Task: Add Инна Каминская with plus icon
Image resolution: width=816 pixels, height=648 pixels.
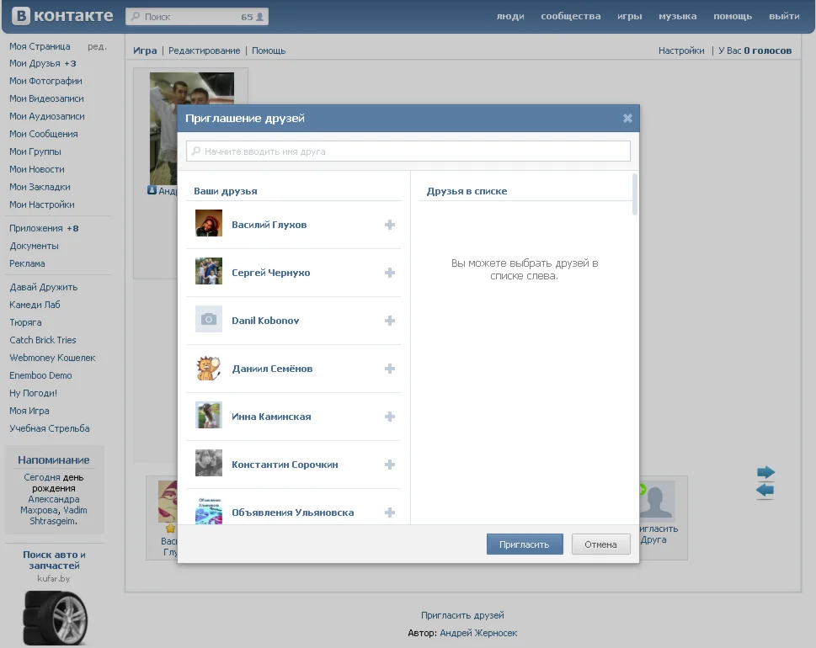Action: point(389,417)
